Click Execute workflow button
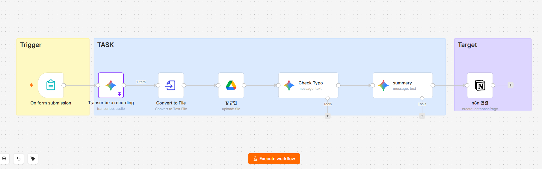 click(274, 159)
